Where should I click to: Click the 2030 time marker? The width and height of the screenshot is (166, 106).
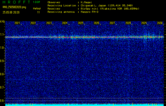(160, 23)
